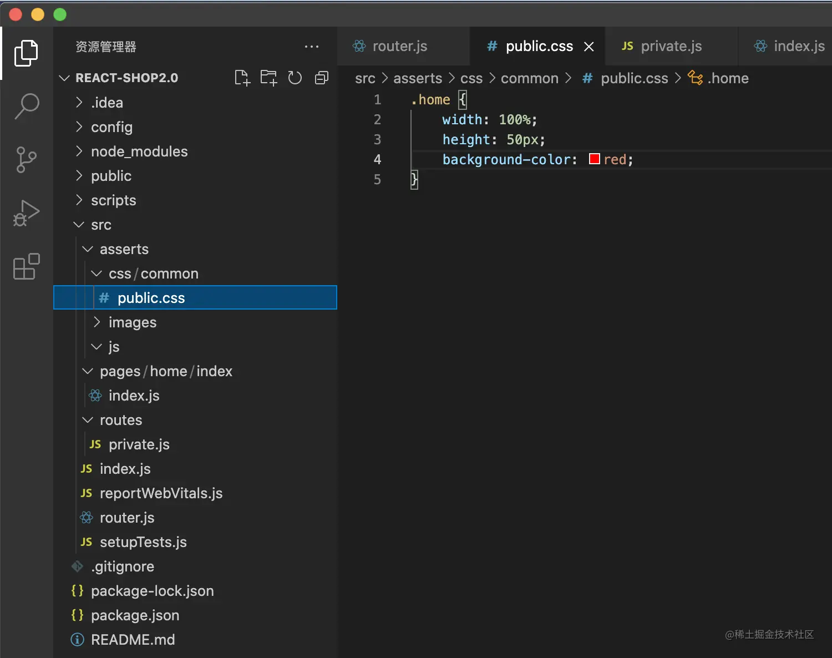Refresh the explorer file tree

tap(295, 78)
